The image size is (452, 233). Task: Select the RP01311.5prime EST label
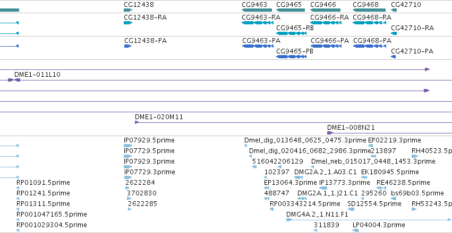[43, 204]
